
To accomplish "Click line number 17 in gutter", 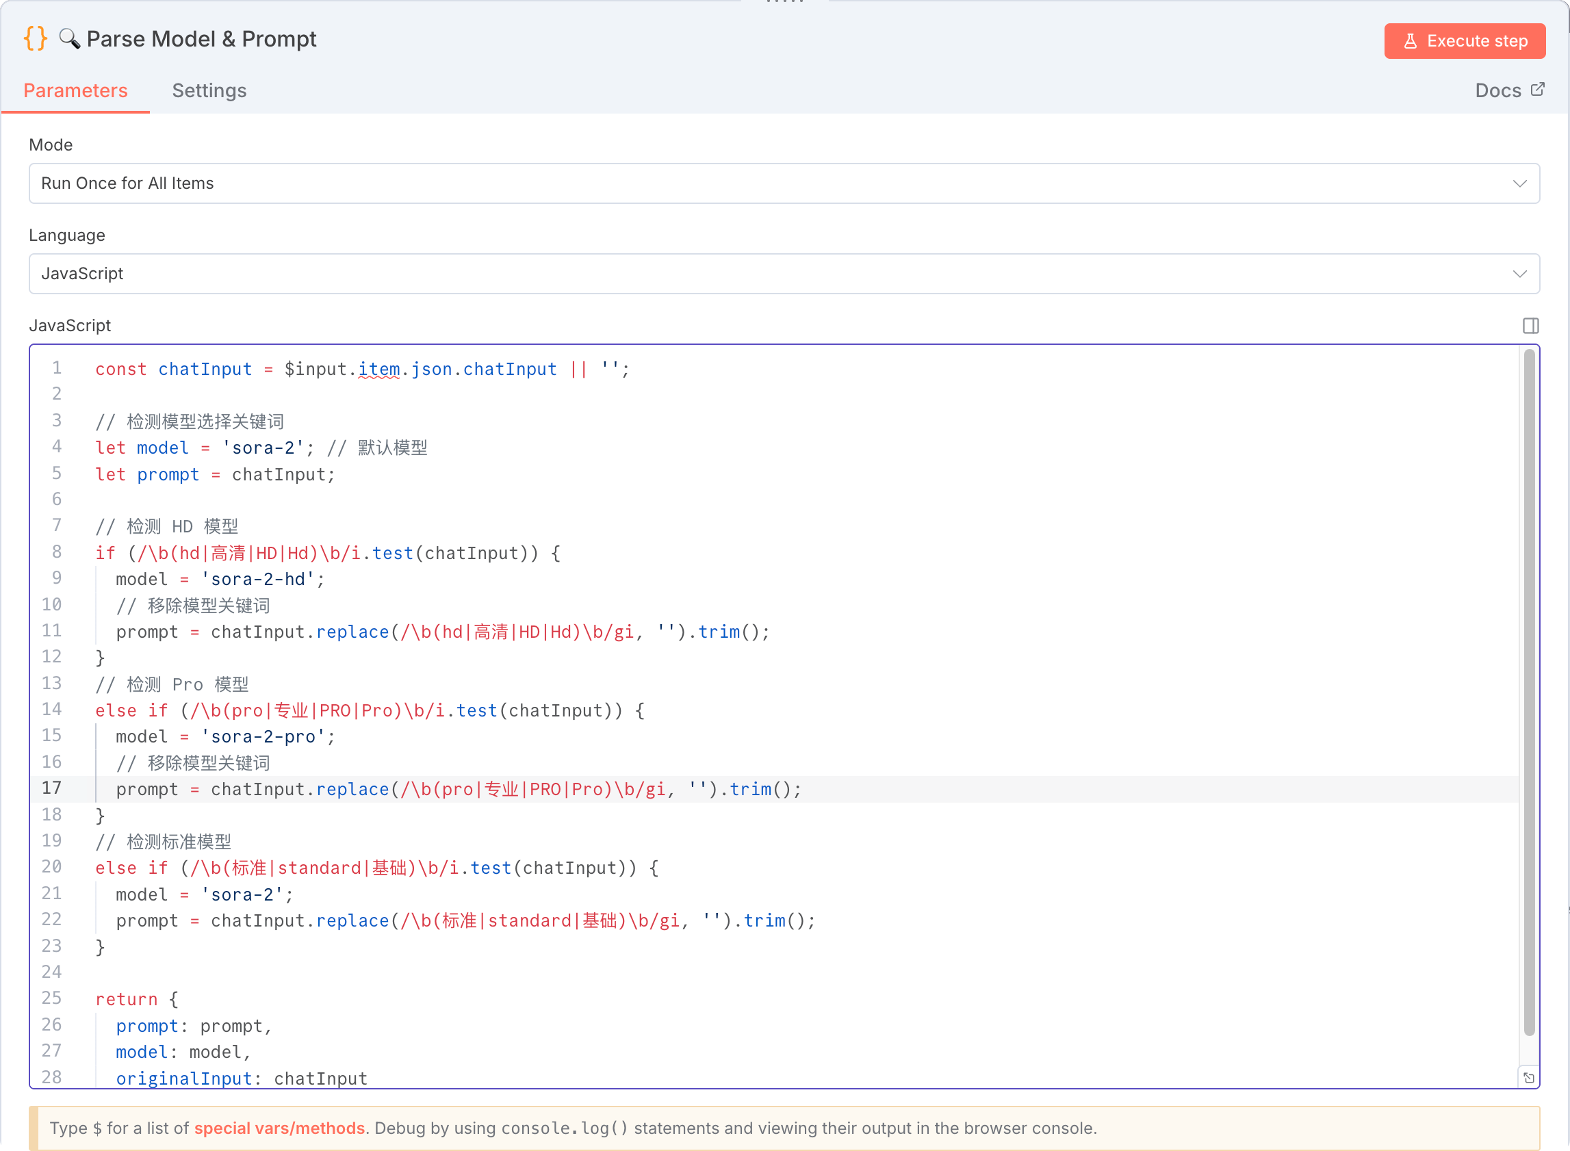I will tap(51, 788).
